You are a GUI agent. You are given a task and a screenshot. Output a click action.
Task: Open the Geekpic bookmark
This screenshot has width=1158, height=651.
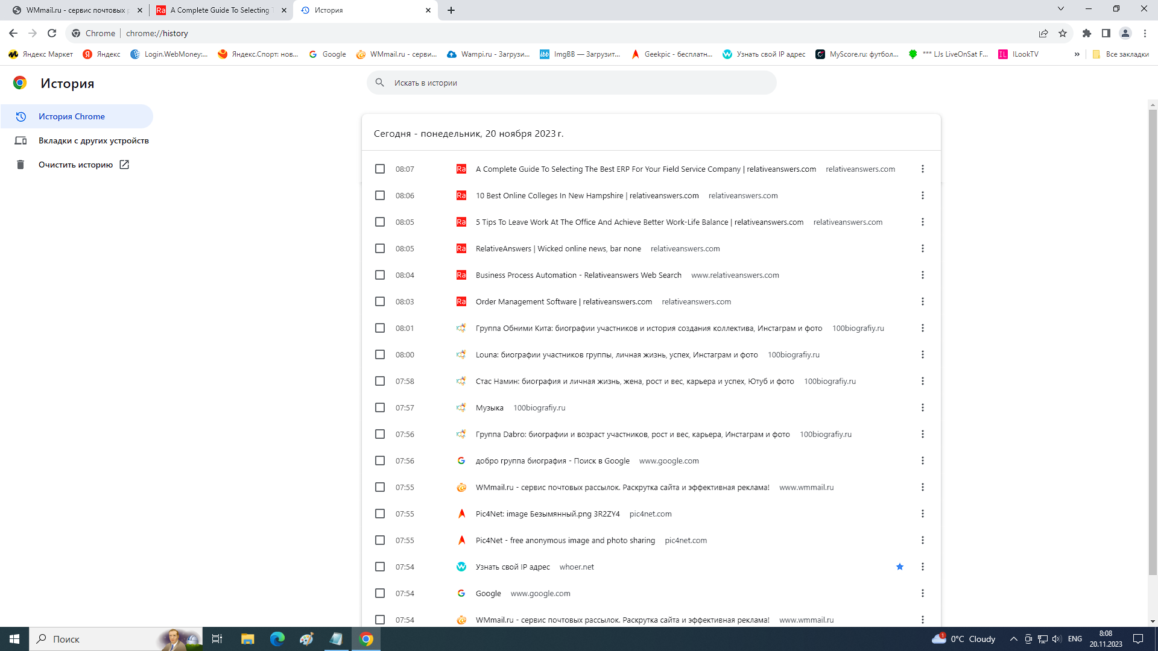click(672, 54)
